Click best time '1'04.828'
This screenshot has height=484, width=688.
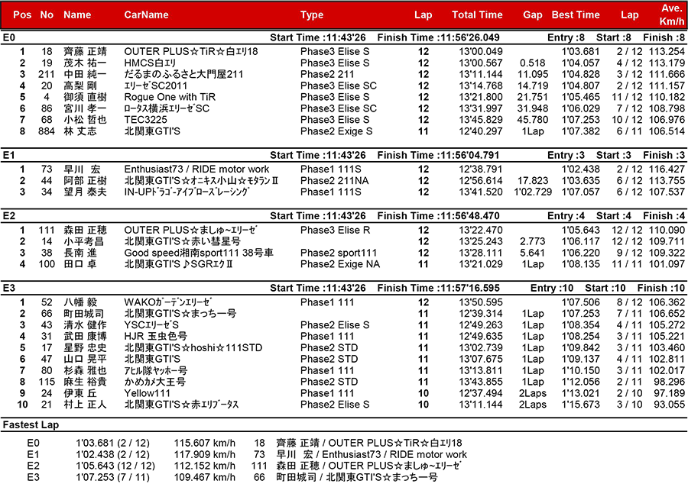580,75
